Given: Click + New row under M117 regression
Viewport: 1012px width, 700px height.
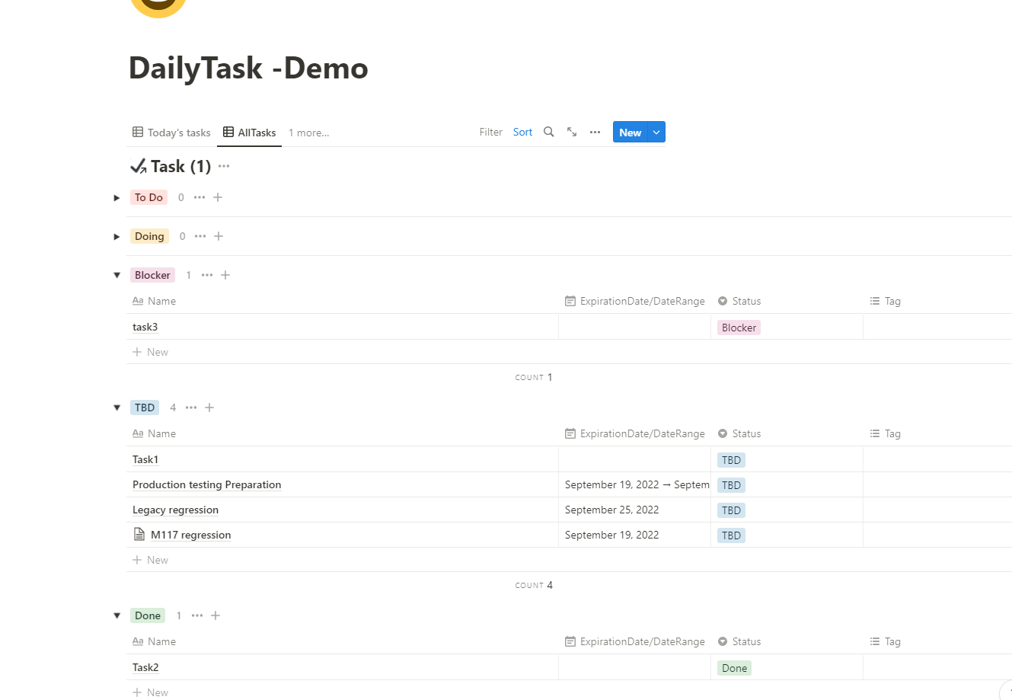Looking at the screenshot, I should pyautogui.click(x=150, y=560).
